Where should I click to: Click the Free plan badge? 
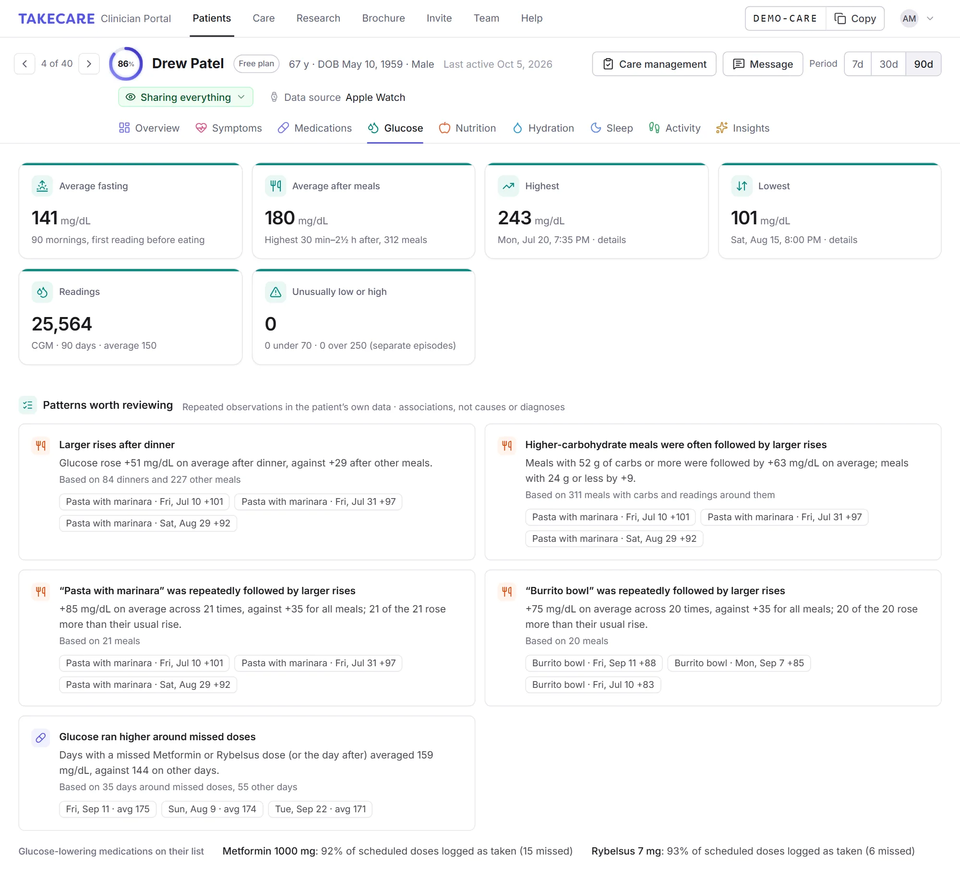[x=256, y=64]
